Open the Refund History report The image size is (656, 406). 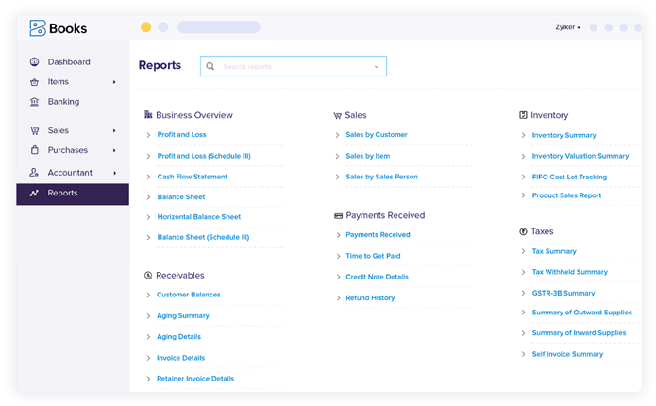(x=370, y=298)
